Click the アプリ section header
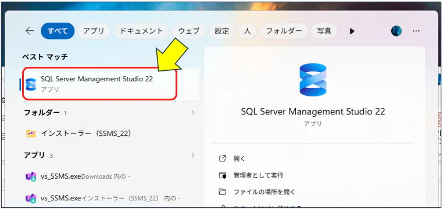Image resolution: width=443 pixels, height=209 pixels. point(34,155)
